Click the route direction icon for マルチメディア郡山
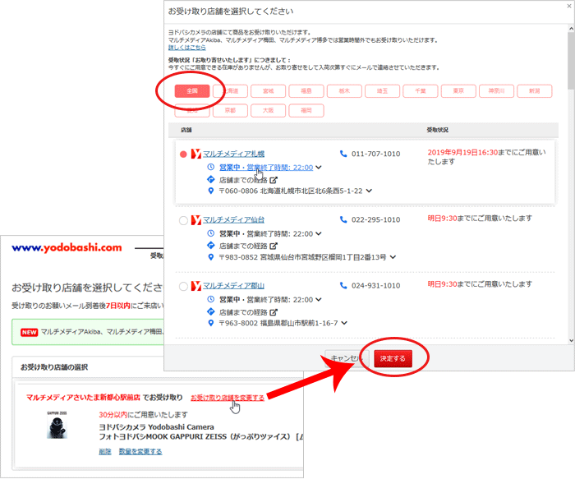The height and width of the screenshot is (493, 575). point(211,311)
